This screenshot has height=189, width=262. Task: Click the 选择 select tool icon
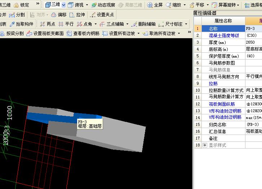247,5
